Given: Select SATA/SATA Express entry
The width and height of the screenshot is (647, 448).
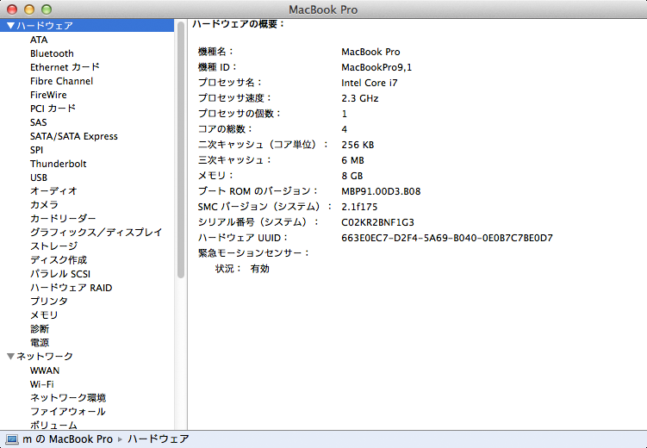Looking at the screenshot, I should [73, 136].
